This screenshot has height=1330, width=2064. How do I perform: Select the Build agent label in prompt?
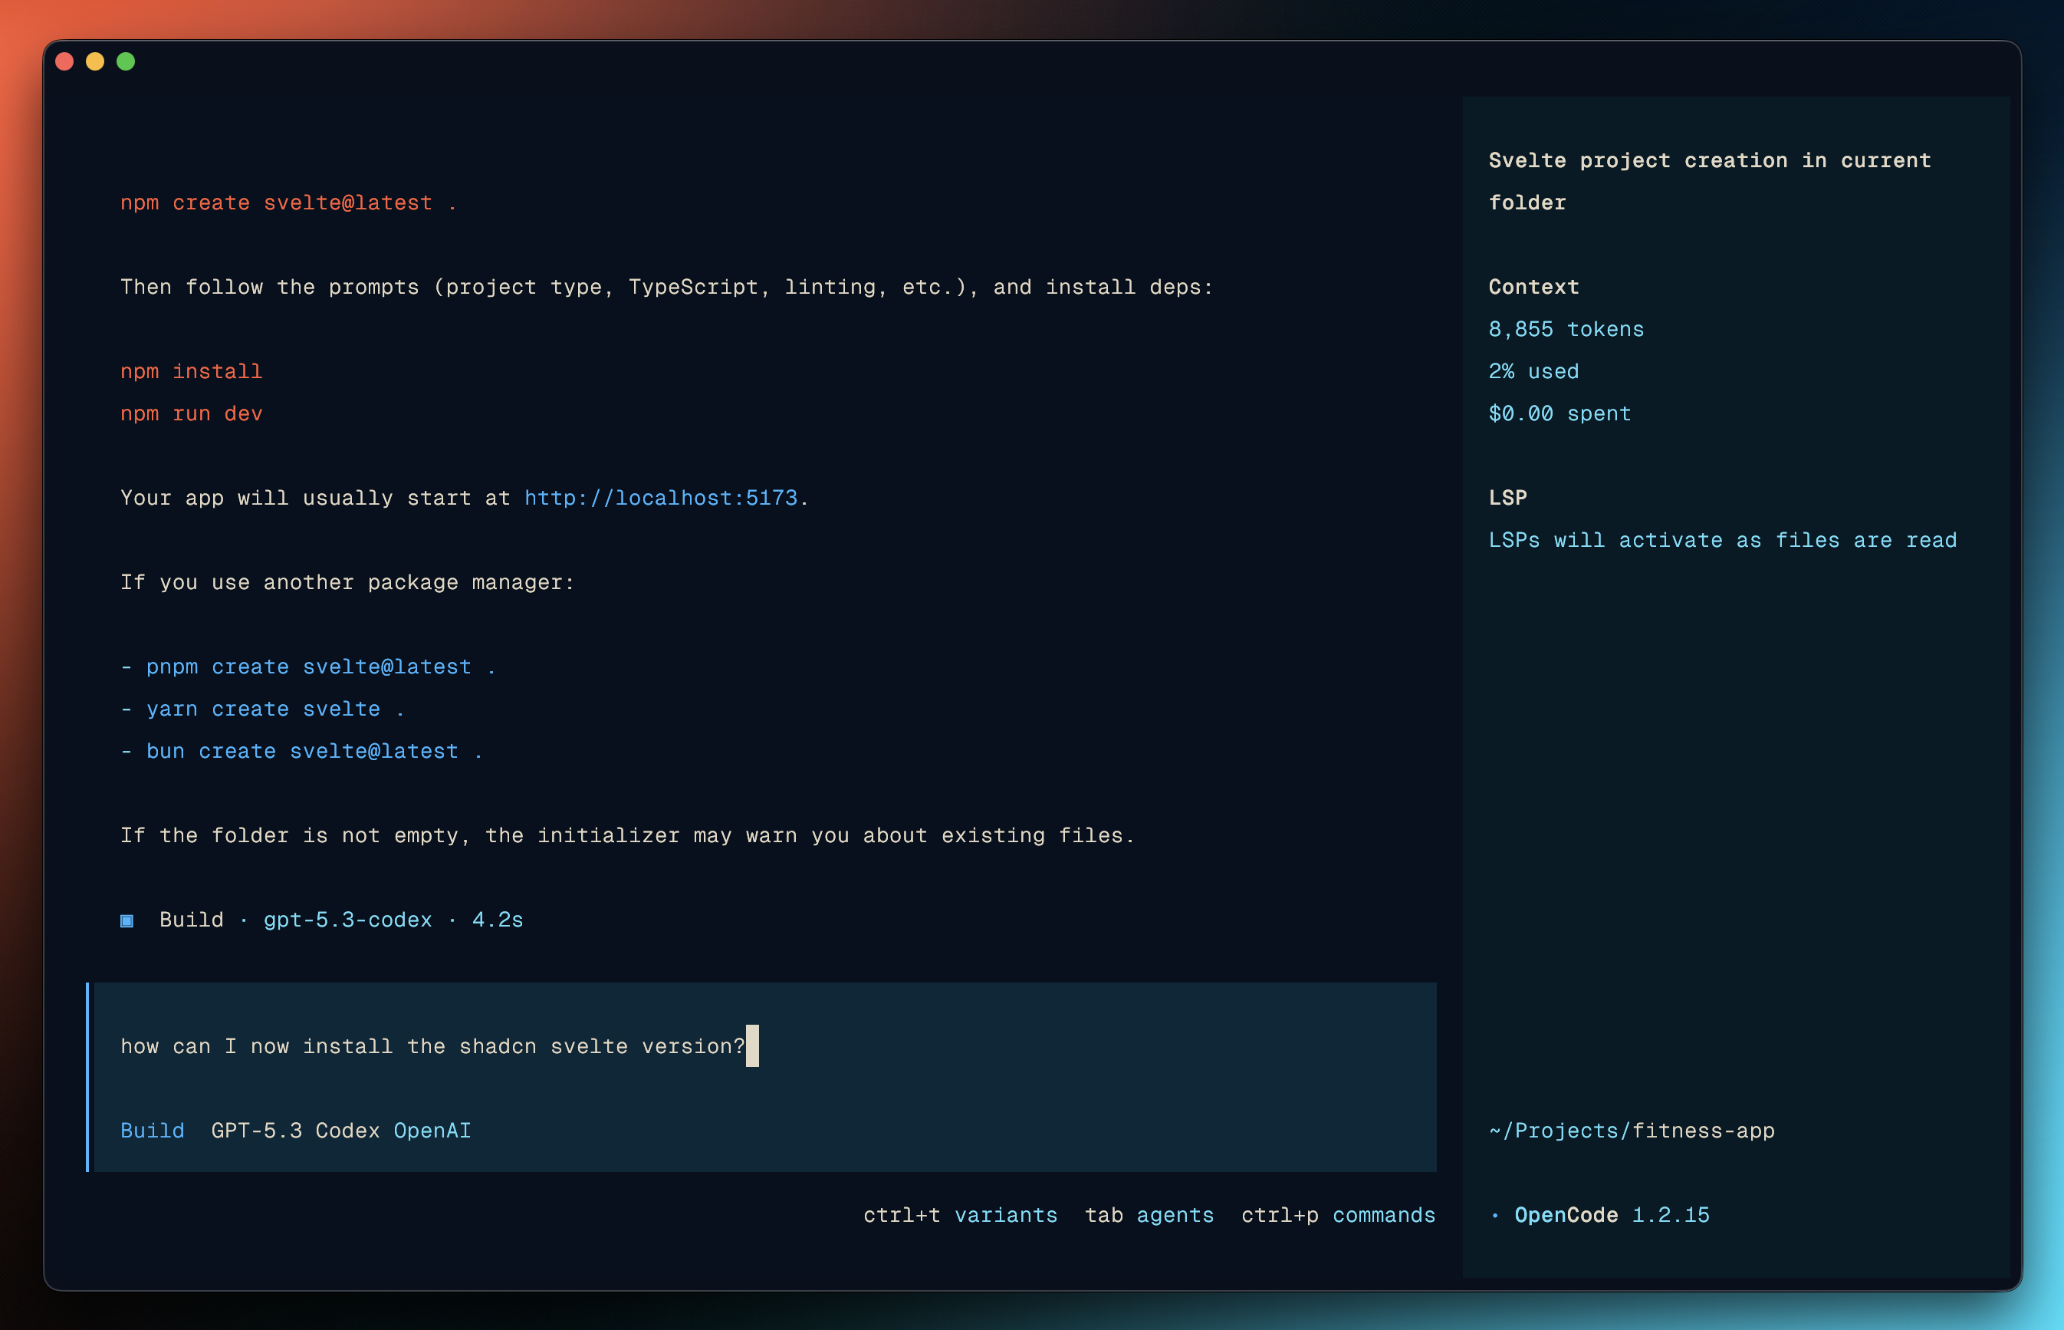[x=153, y=1131]
